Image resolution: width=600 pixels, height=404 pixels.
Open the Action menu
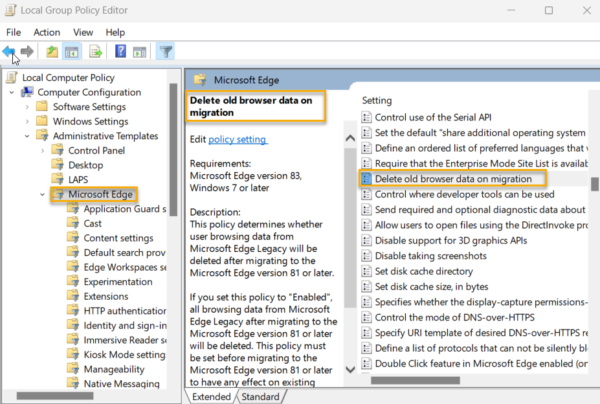click(x=47, y=32)
